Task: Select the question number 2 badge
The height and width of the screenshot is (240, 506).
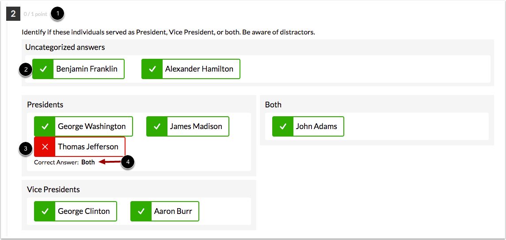Action: pyautogui.click(x=13, y=14)
